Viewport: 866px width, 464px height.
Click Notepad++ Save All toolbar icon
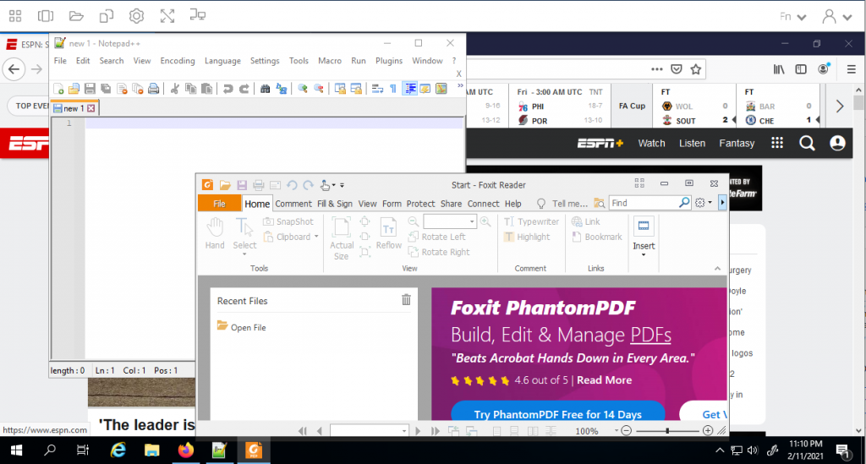point(106,88)
